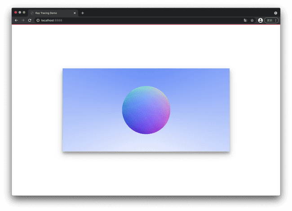The width and height of the screenshot is (292, 211).
Task: Click the browser forward arrow
Action: [23, 20]
